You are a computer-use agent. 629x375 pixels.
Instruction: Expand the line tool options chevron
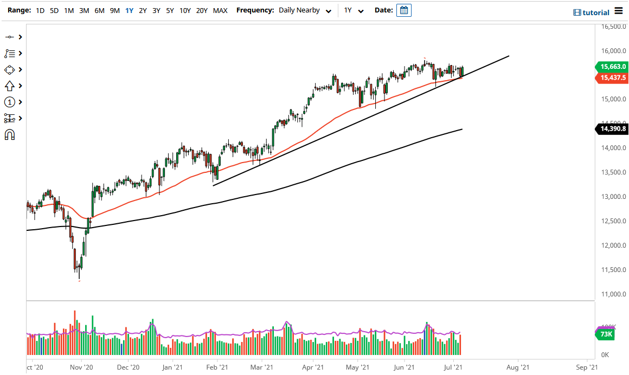tap(20, 37)
